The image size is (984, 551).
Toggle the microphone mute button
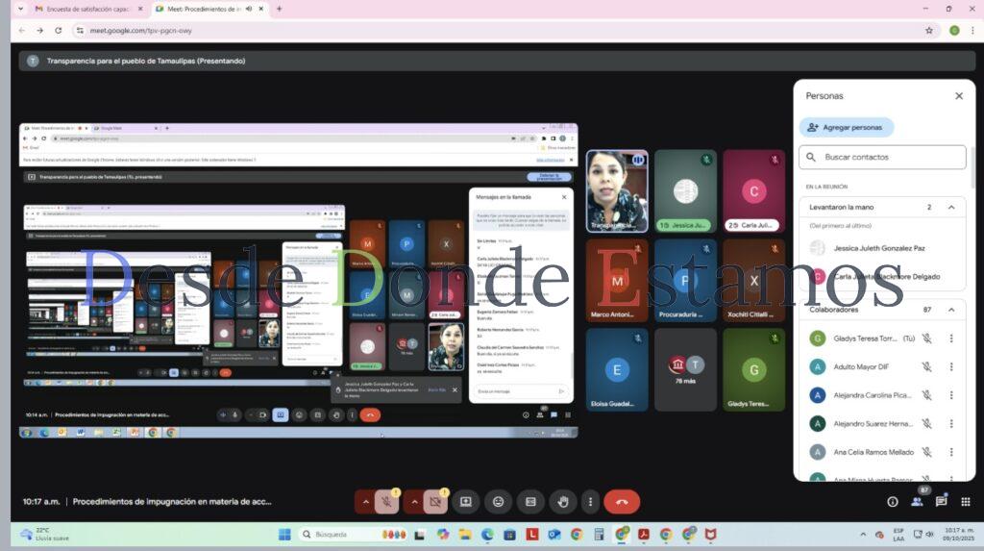[x=386, y=501]
